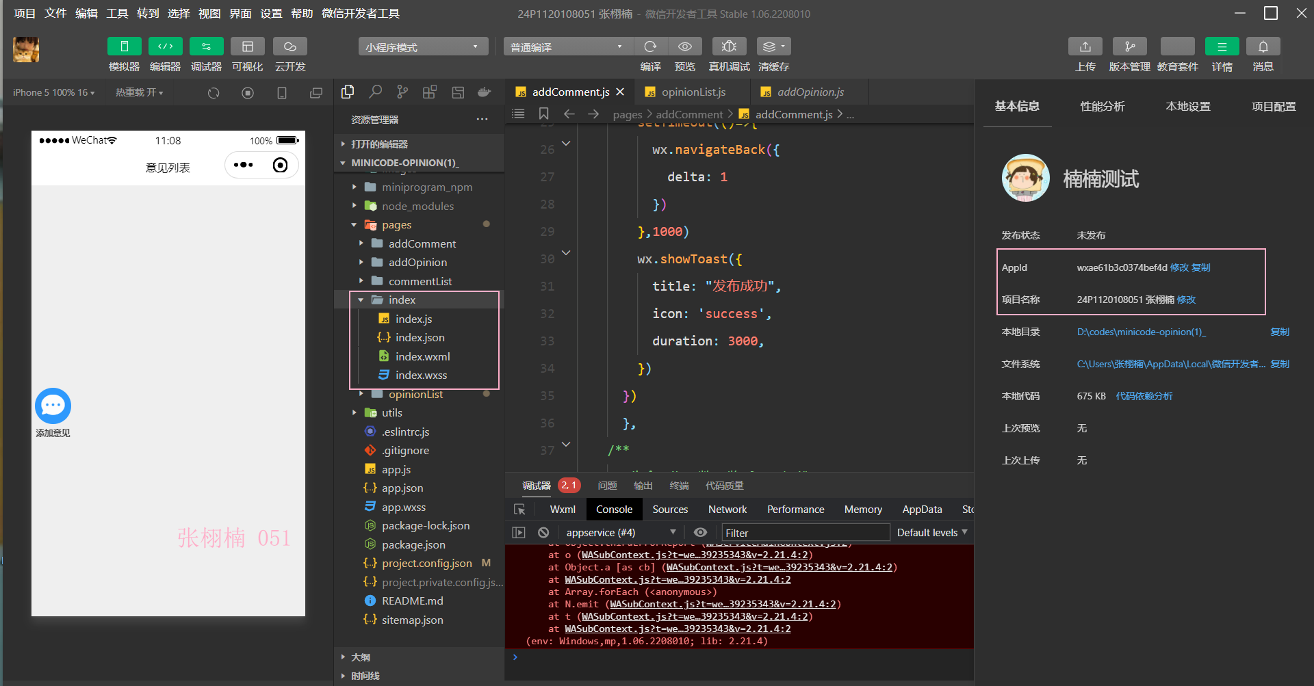Close the addComment.js tab
This screenshot has height=686, width=1314.
(620, 92)
